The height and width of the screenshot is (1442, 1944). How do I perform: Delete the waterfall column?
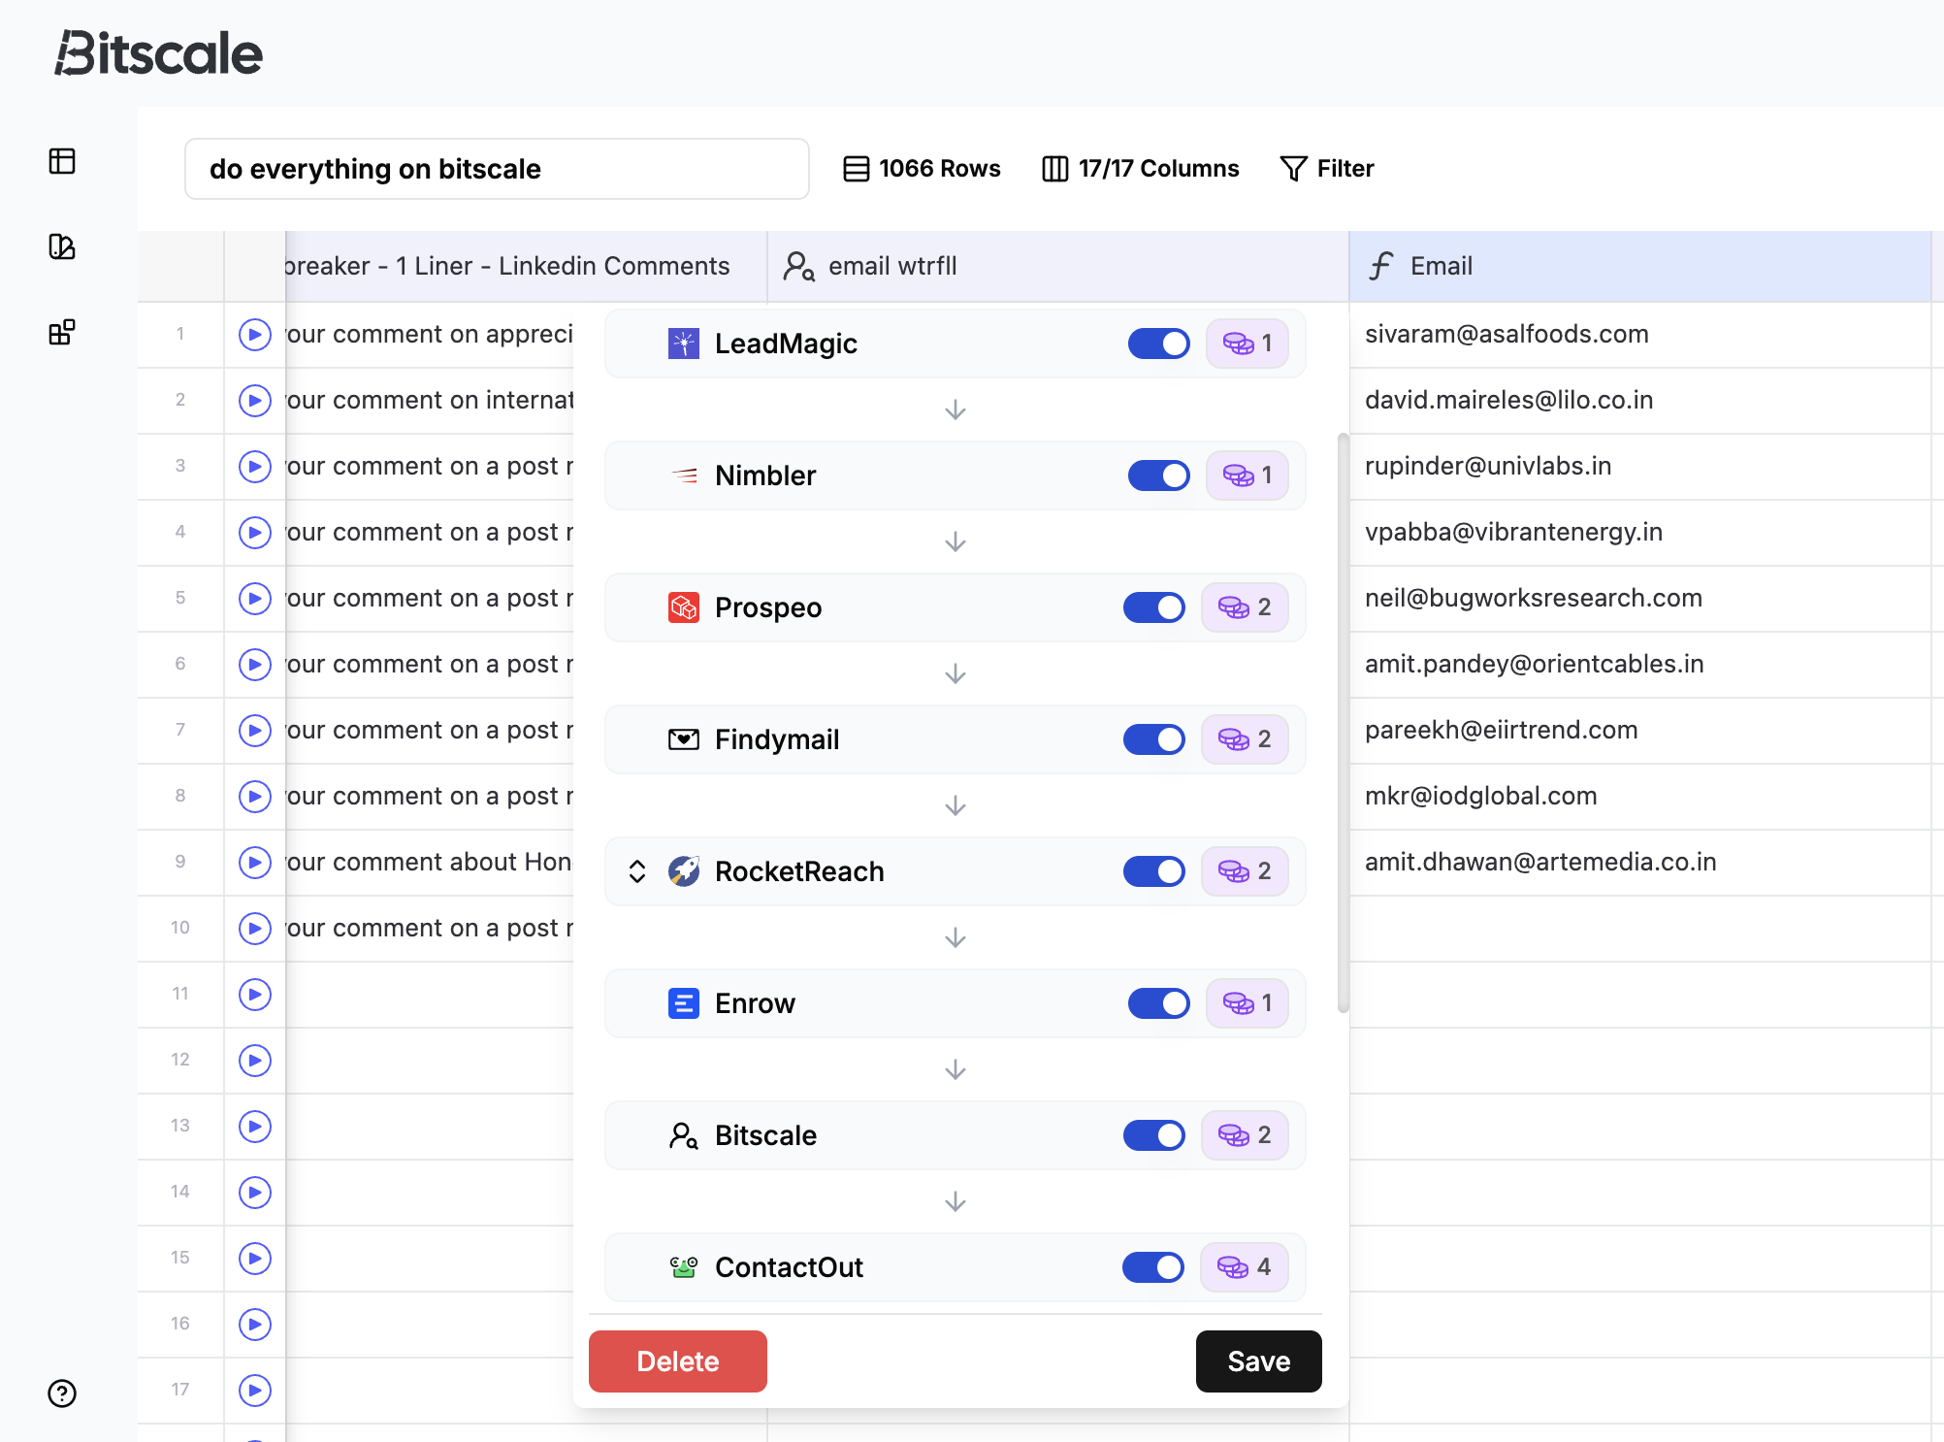[x=678, y=1361]
